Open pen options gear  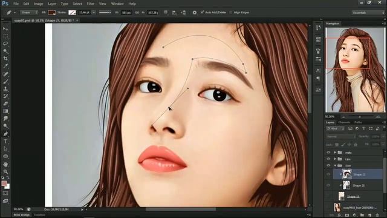click(195, 12)
